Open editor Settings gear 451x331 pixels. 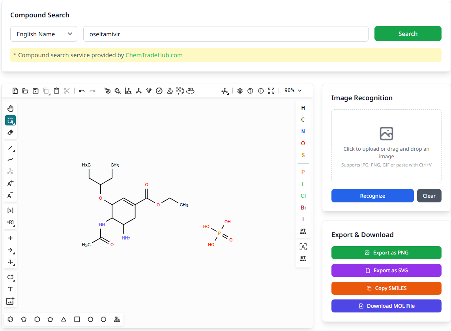coord(240,91)
